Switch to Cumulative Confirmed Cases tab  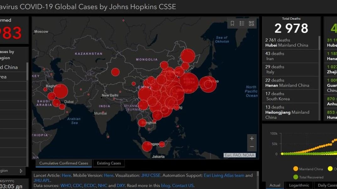[64, 163]
